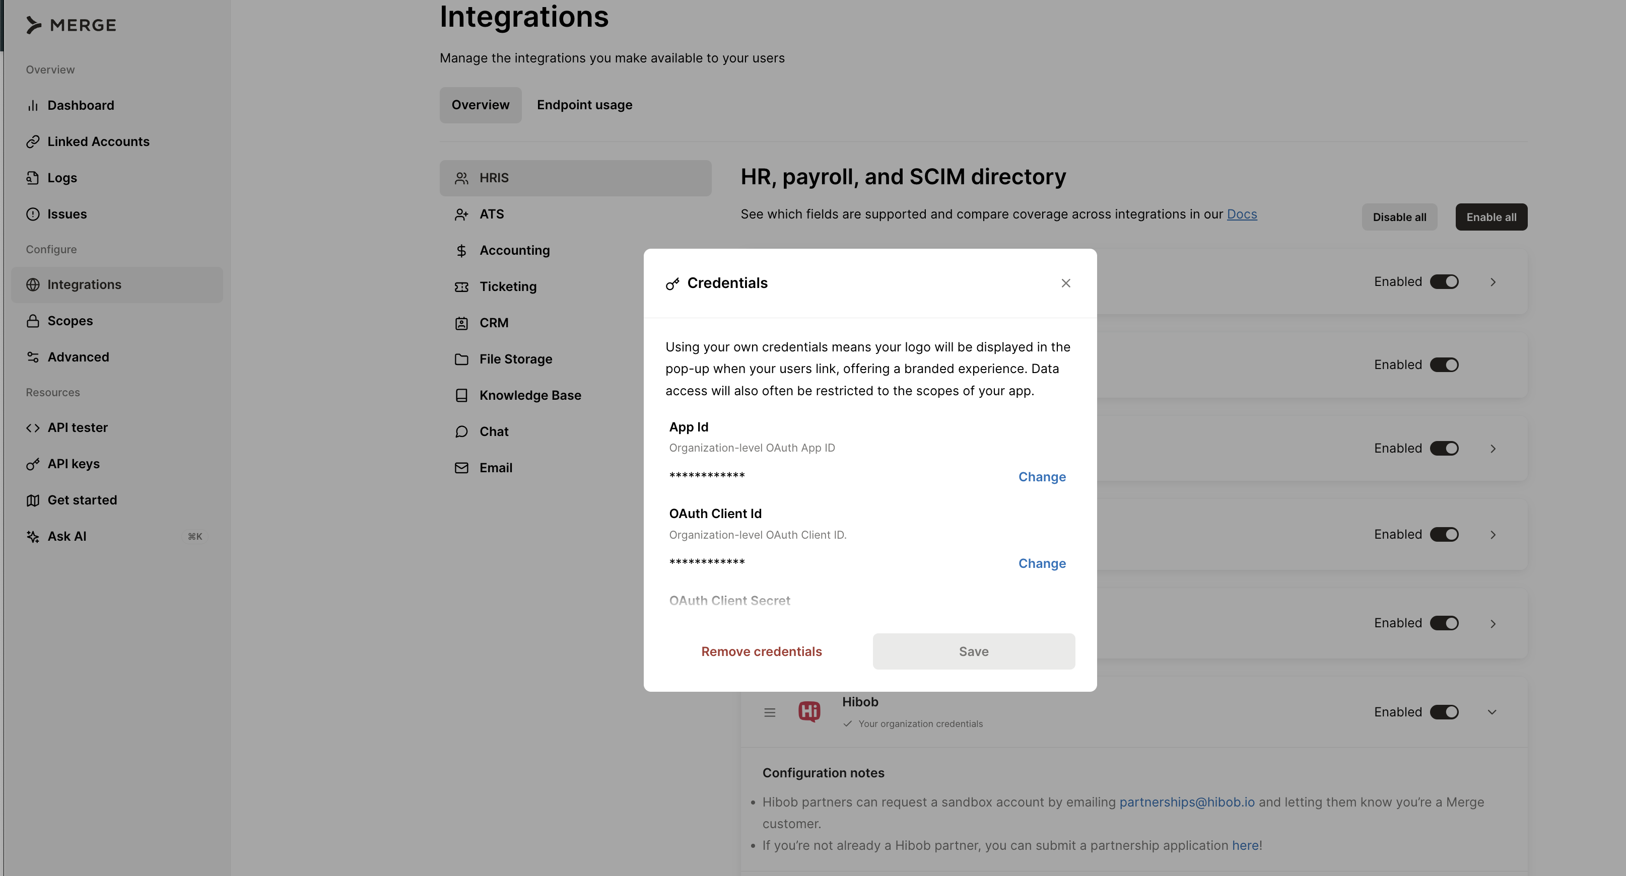1626x876 pixels.
Task: Toggle Enabled switch in the row lacking a chevron
Action: click(1444, 365)
